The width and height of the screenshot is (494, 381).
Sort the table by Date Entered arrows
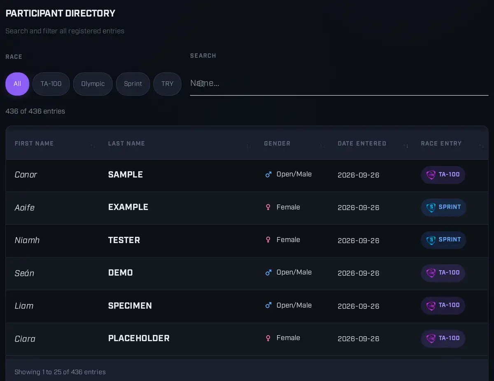click(x=406, y=146)
